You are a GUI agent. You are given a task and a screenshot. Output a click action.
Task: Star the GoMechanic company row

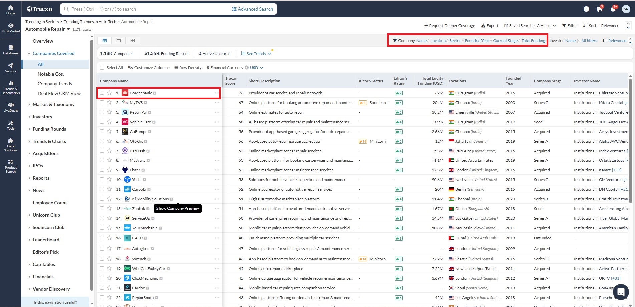click(x=109, y=93)
